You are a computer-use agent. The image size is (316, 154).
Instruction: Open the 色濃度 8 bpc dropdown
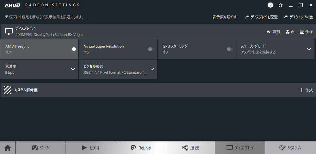(73, 69)
